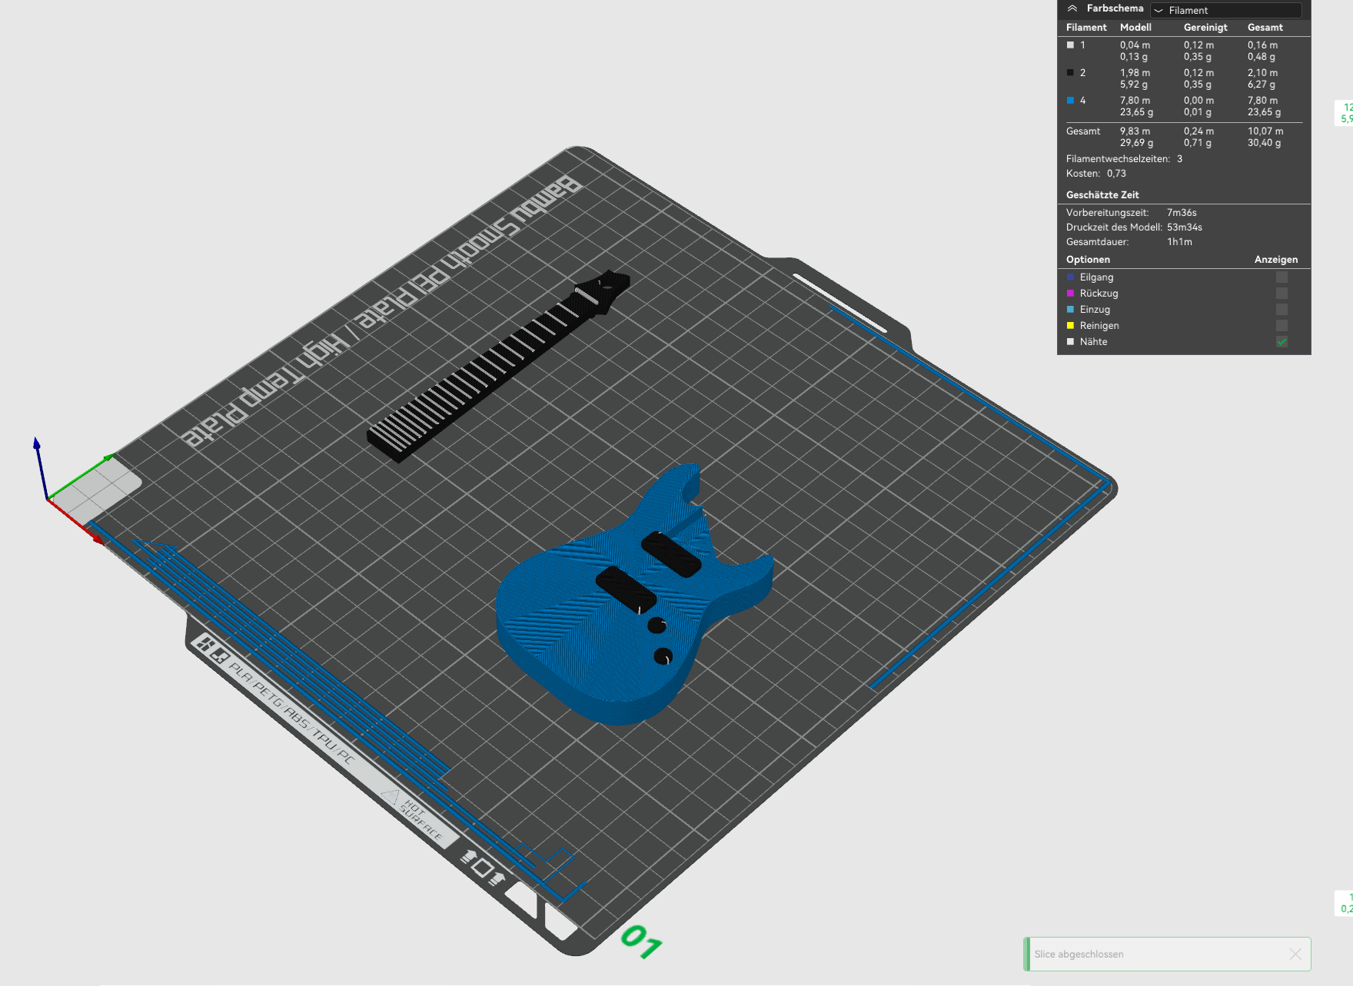Click the Druckzeit des Modell value 53m34s
Screen dimensions: 1353x986
(1185, 227)
